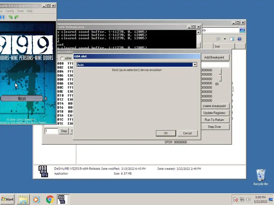Click the Action Center flag tray icon
The width and height of the screenshot is (274, 205).
point(235,199)
